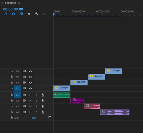Viewport: 143px width, 133px height.
Task: Click the Captions CC icon
Action: pos(44,14)
